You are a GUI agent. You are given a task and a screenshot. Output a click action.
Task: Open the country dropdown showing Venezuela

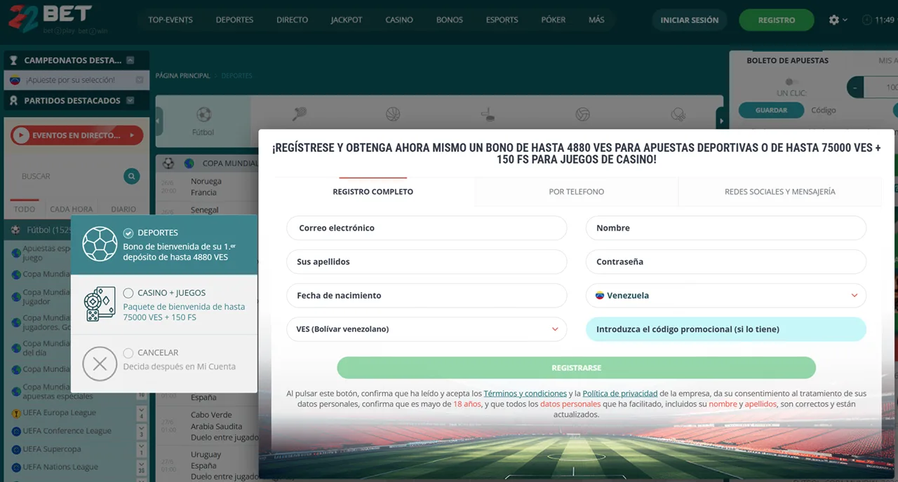[726, 296]
